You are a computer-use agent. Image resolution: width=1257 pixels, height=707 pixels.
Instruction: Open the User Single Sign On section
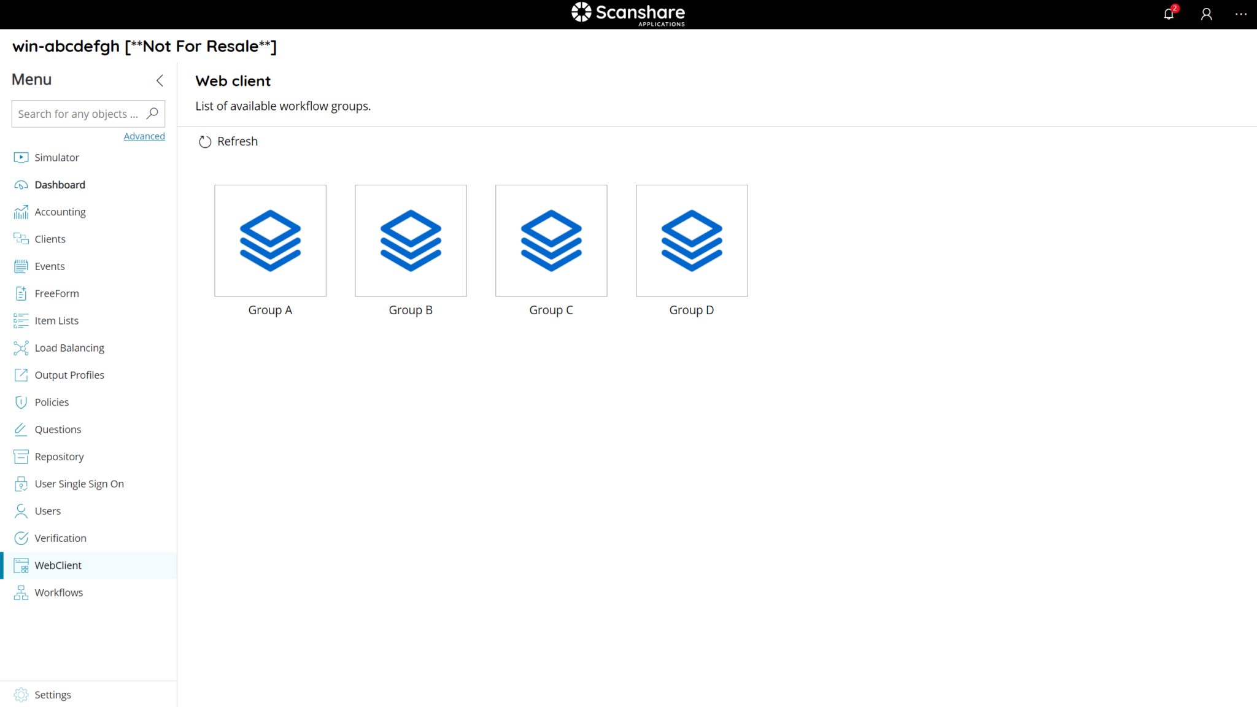79,484
